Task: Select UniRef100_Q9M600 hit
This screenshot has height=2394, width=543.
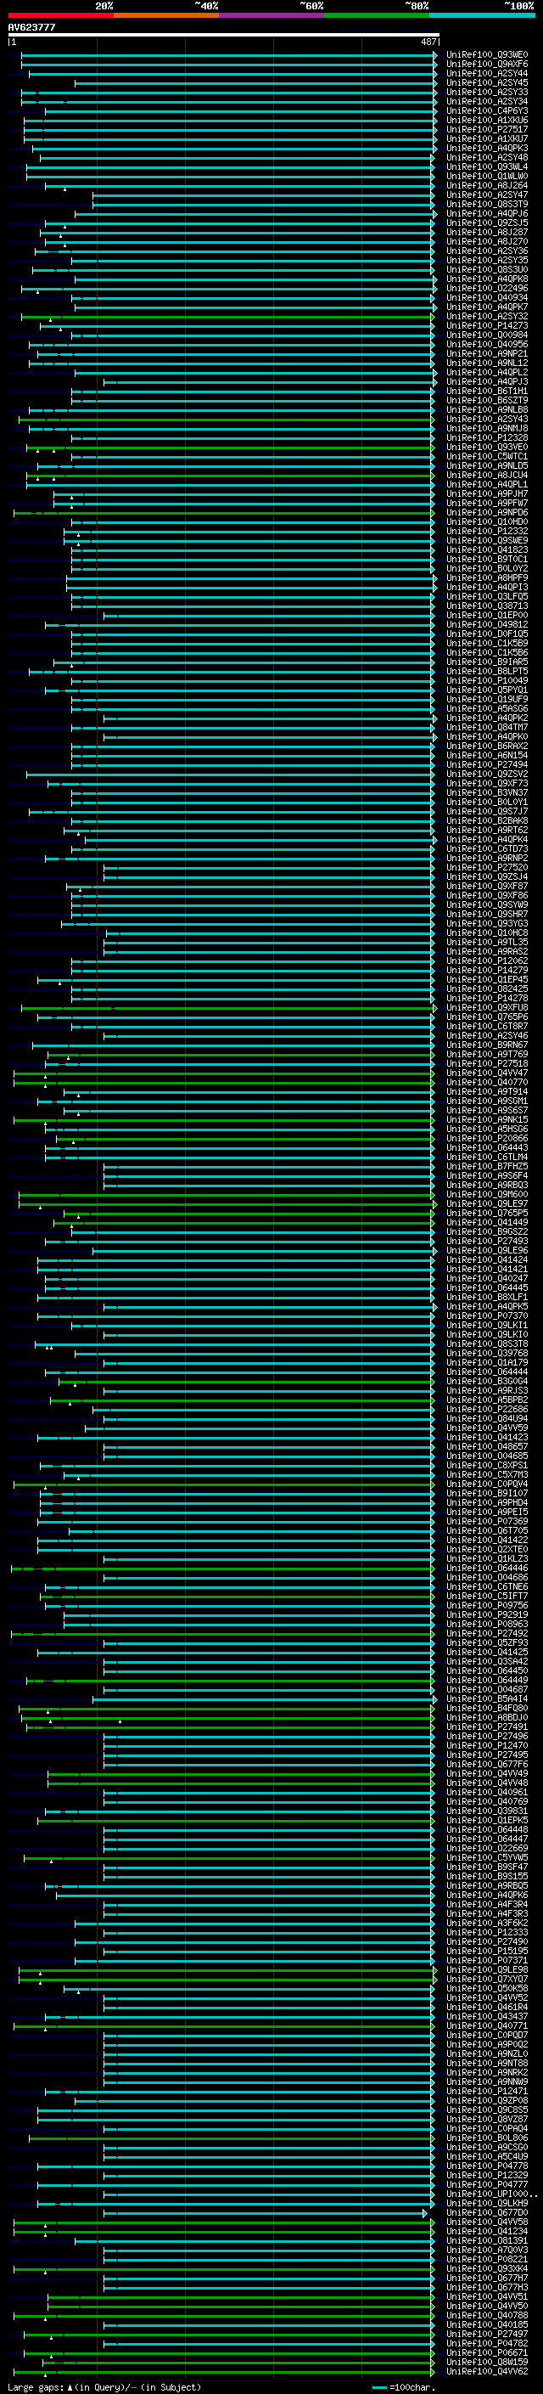Action: (487, 1195)
